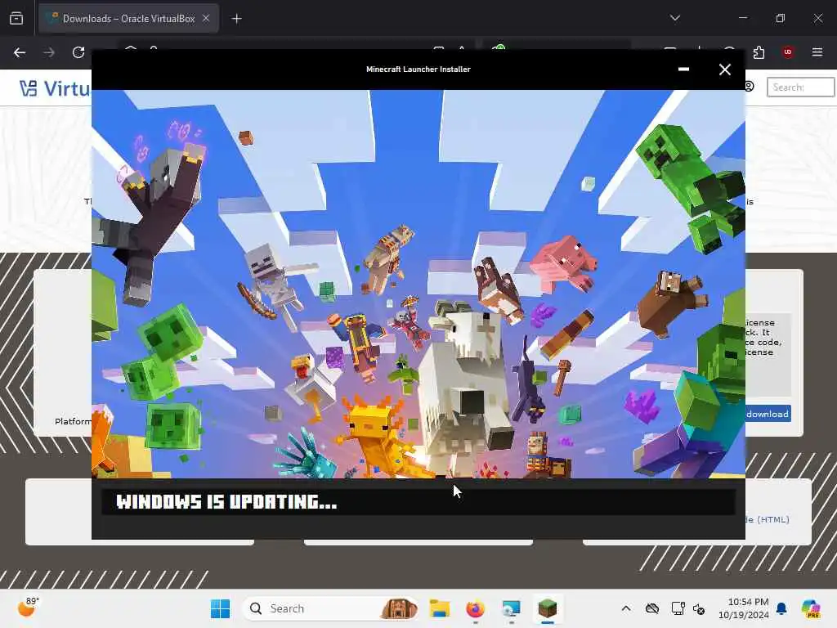Restore down the Firefox browser window
The image size is (837, 628).
(x=780, y=18)
